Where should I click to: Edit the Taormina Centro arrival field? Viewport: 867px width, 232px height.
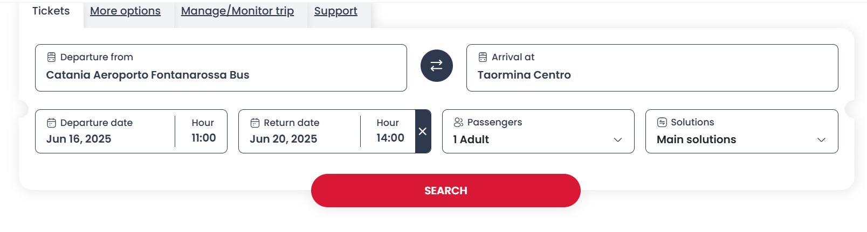pyautogui.click(x=652, y=68)
